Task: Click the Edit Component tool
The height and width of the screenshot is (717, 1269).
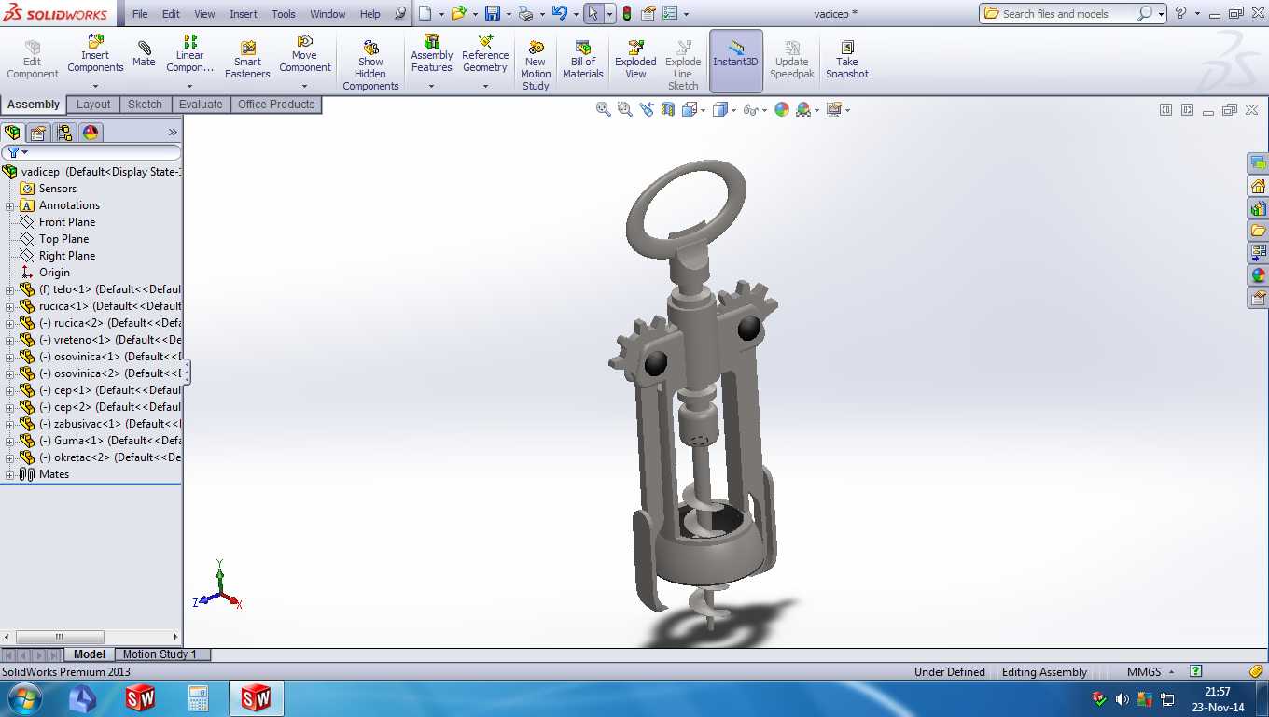Action: pos(33,61)
